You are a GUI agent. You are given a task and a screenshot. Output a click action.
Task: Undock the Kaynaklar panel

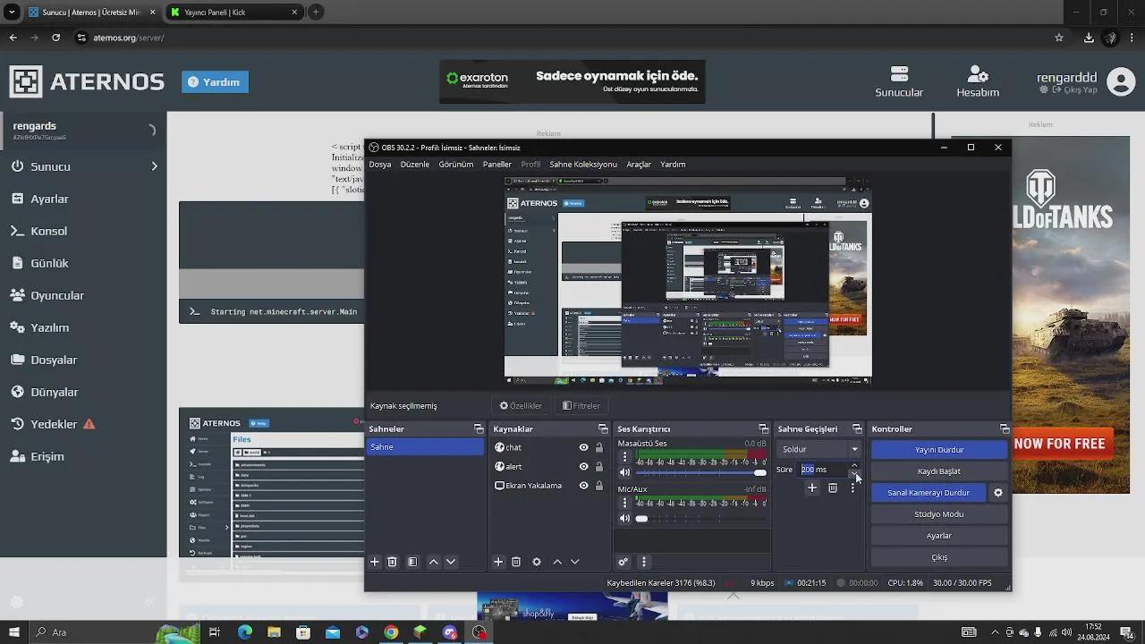(603, 429)
